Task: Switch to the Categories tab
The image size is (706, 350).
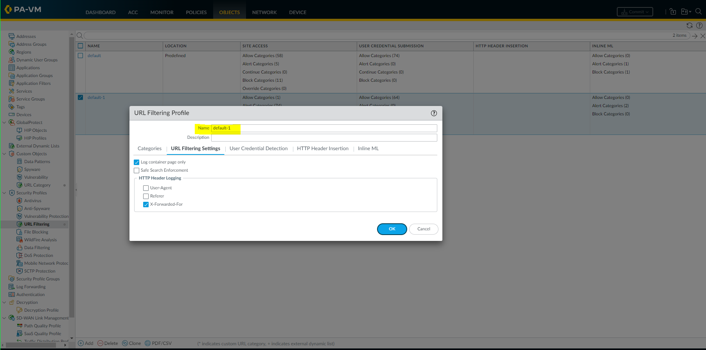Action: (x=149, y=149)
